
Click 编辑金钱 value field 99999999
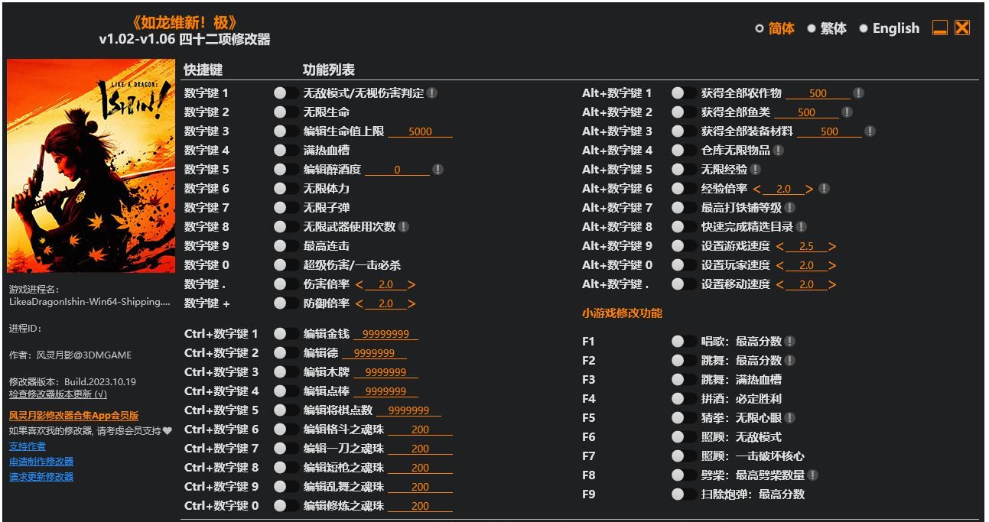point(386,334)
